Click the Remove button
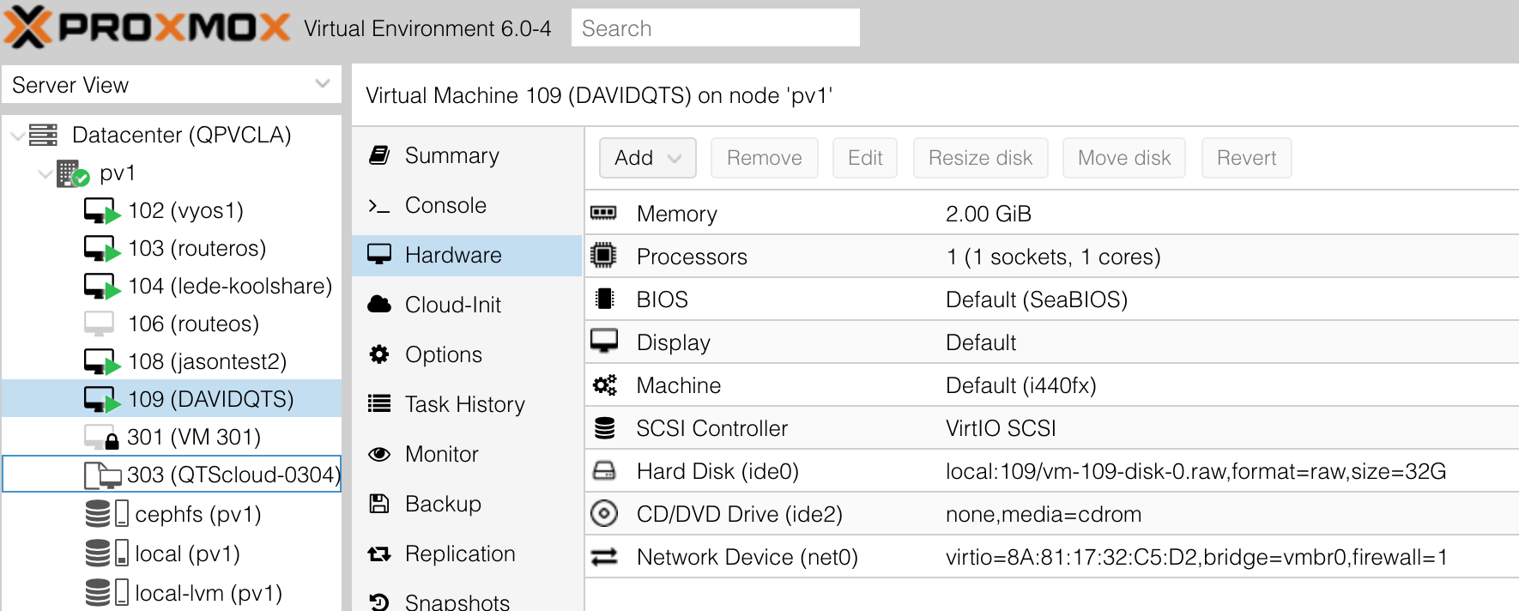 [765, 158]
